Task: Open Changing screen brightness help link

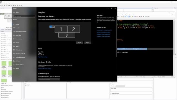Action: [103, 36]
